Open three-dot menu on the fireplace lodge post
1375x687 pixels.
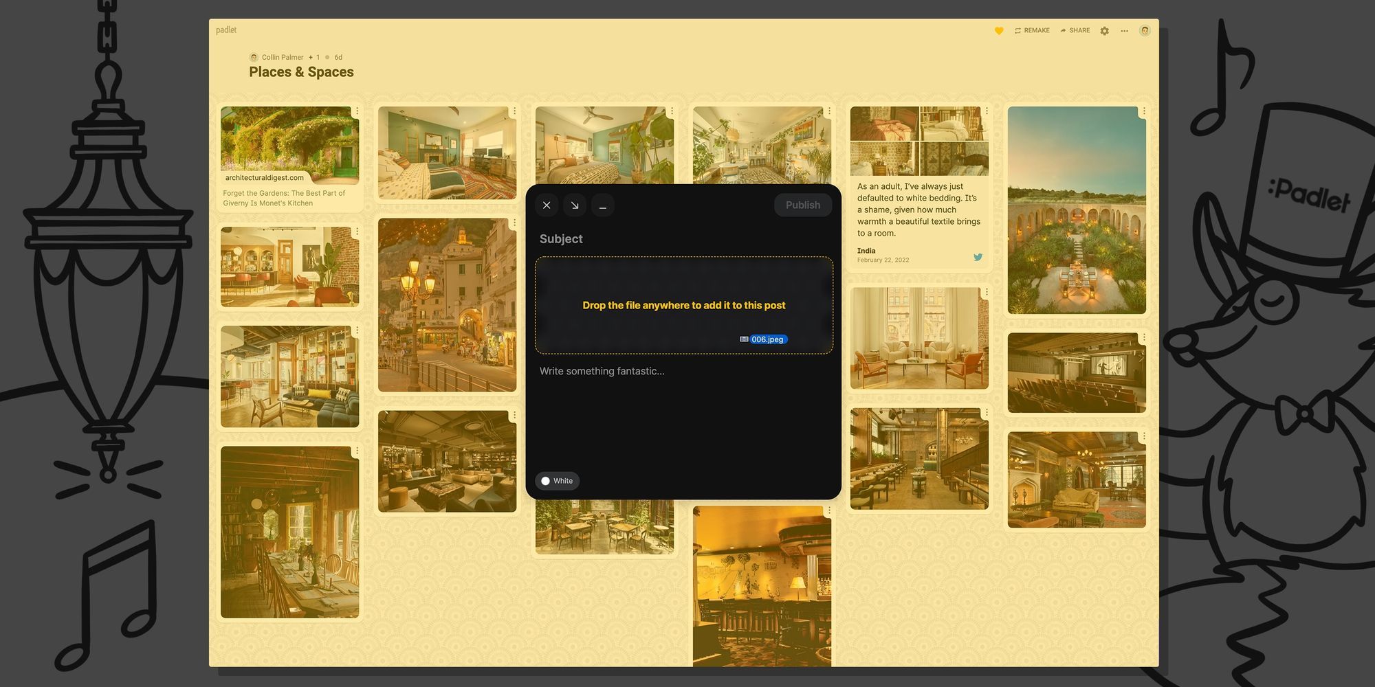tap(1144, 437)
